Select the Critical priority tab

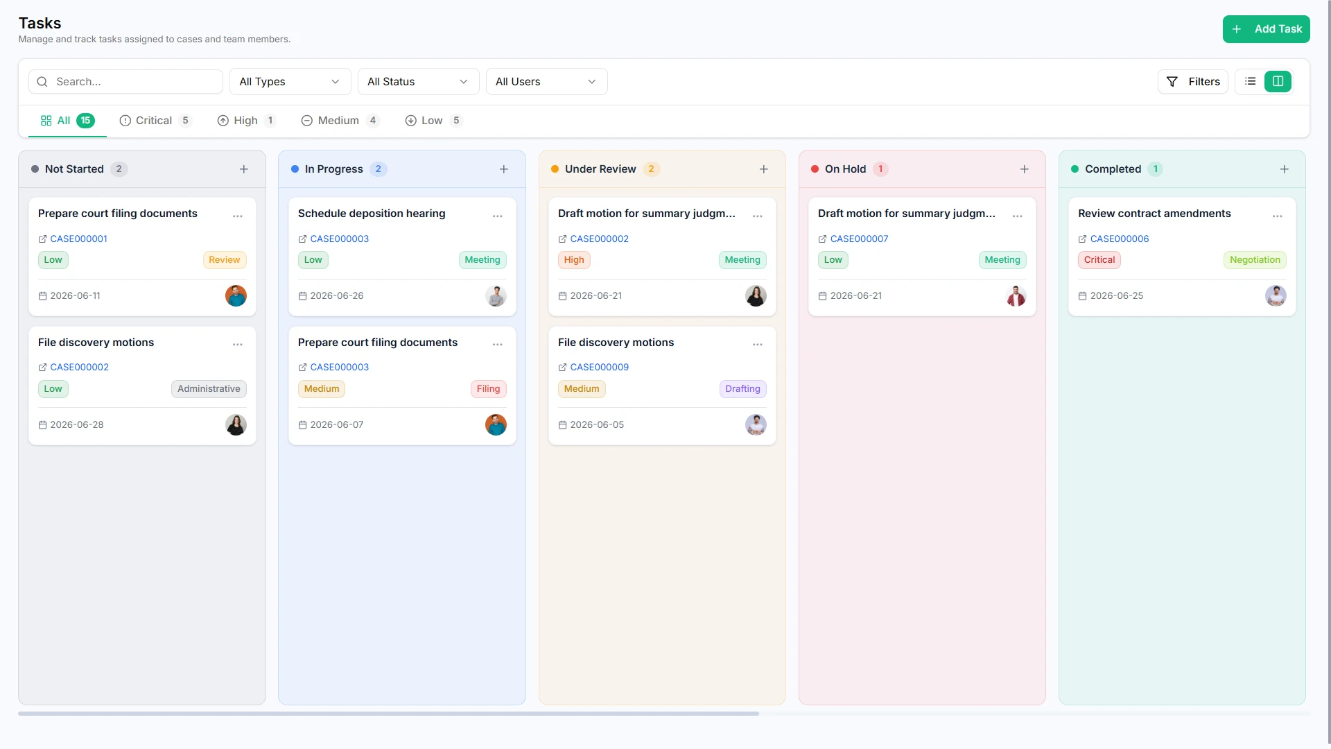(155, 121)
